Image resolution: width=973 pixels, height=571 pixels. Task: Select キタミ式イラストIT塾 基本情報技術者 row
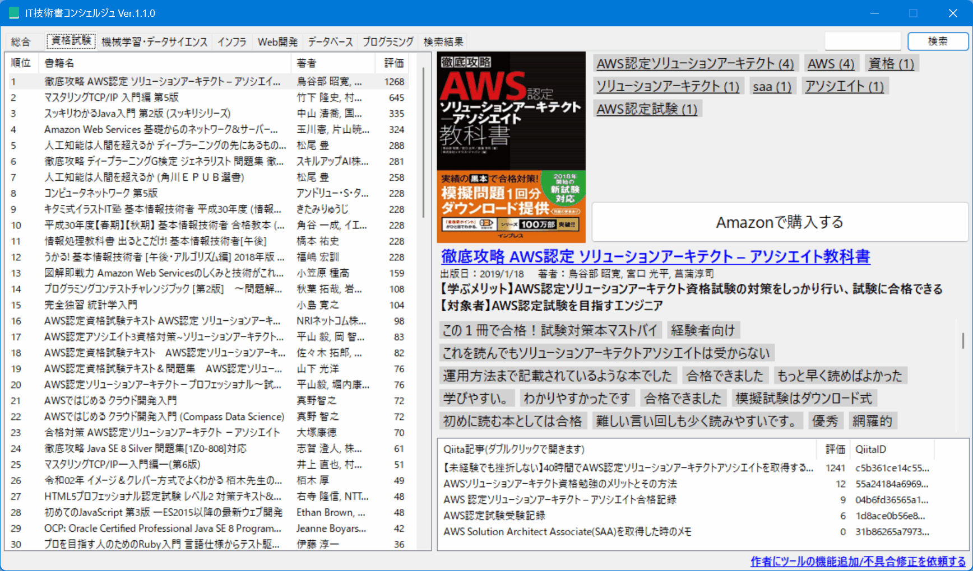pyautogui.click(x=207, y=209)
